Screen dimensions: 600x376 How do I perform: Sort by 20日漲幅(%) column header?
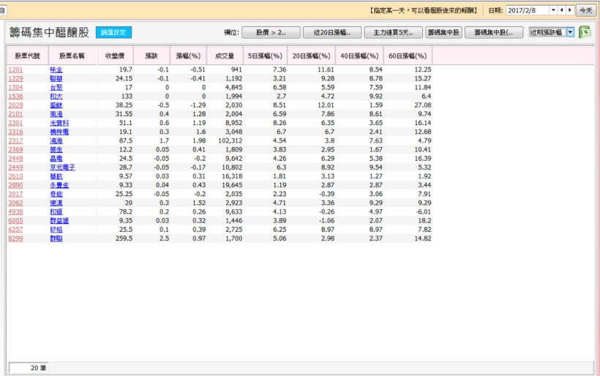(x=312, y=56)
